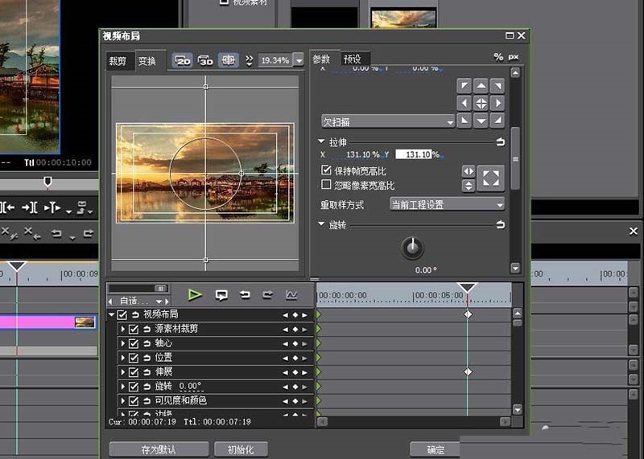Click the 初始化 button
Image resolution: width=644 pixels, height=459 pixels.
click(x=241, y=450)
